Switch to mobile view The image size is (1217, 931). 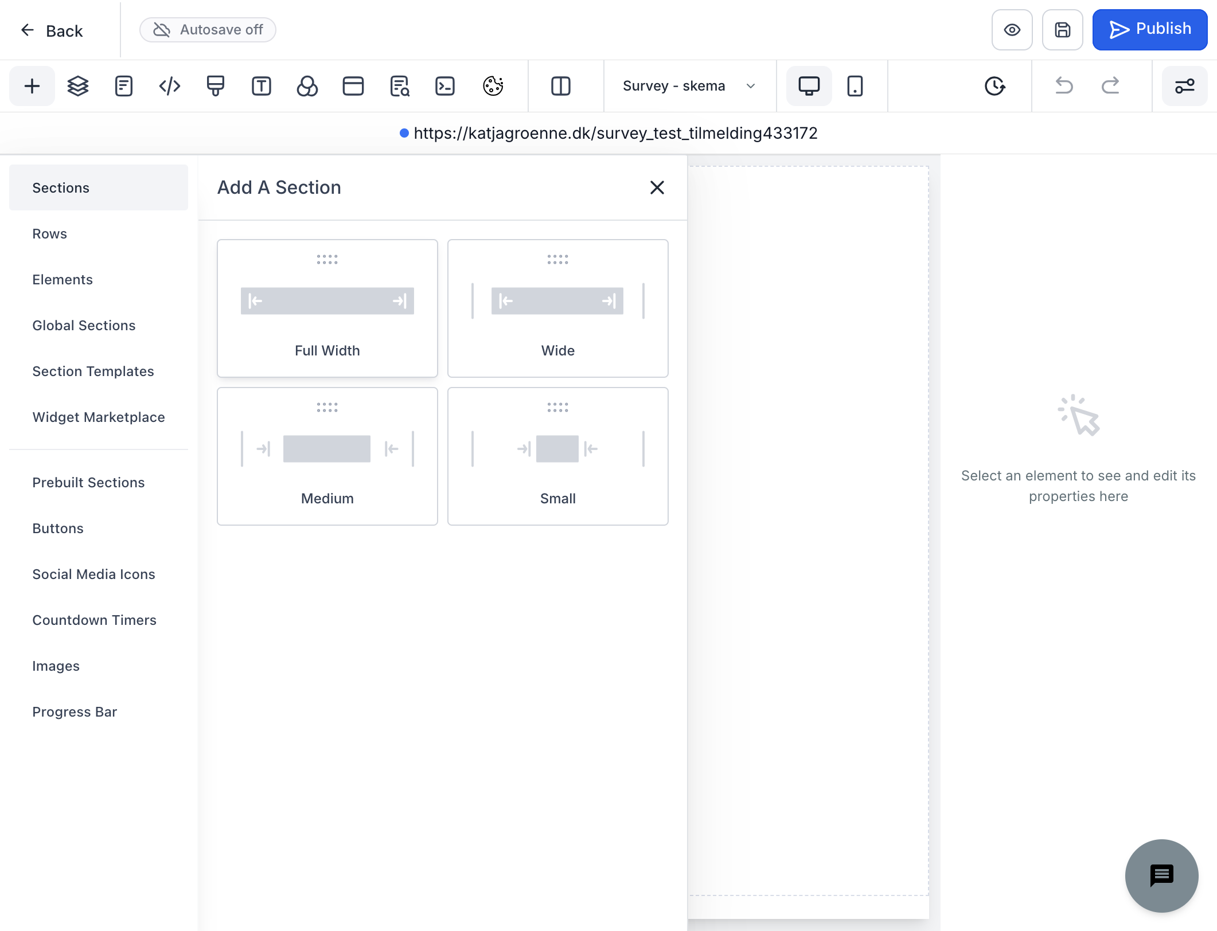(855, 86)
